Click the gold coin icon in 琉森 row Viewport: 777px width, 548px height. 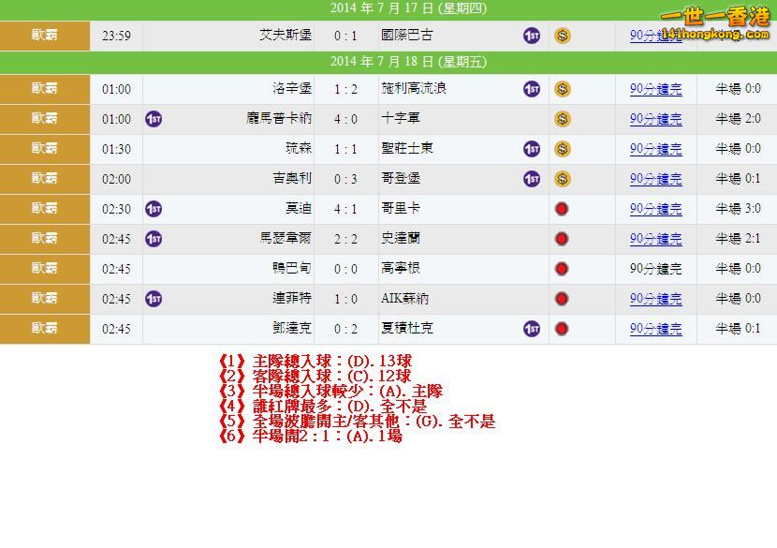pyautogui.click(x=562, y=149)
